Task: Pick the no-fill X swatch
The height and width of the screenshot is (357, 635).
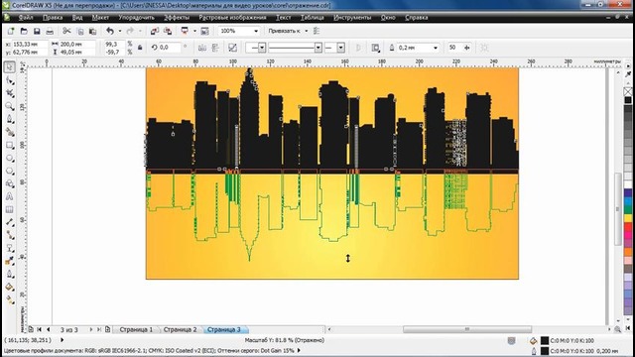Action: tap(628, 92)
